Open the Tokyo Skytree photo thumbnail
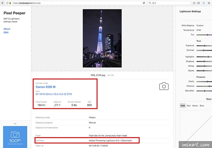Viewport: 212px width, 148px height. (102, 38)
